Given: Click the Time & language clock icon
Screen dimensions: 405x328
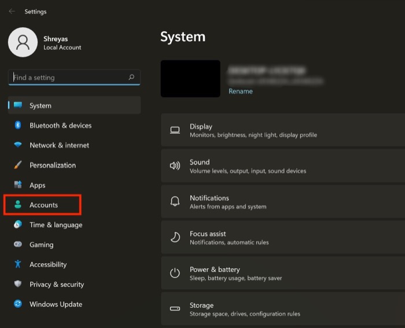Looking at the screenshot, I should pos(18,224).
